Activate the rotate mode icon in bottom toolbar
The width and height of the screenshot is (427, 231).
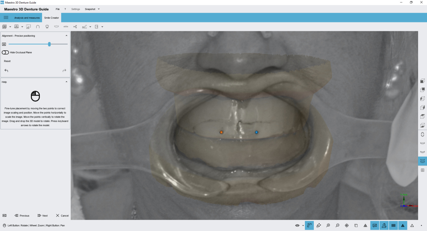(x=309, y=225)
